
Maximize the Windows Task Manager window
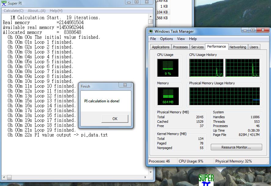pyautogui.click(x=252, y=30)
